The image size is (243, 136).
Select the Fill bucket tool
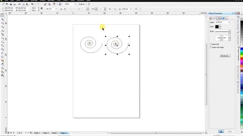click(x=2, y=71)
